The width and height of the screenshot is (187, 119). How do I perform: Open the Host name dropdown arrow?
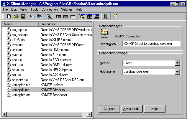click(178, 72)
